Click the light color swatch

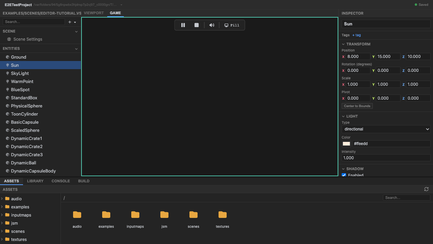346,144
